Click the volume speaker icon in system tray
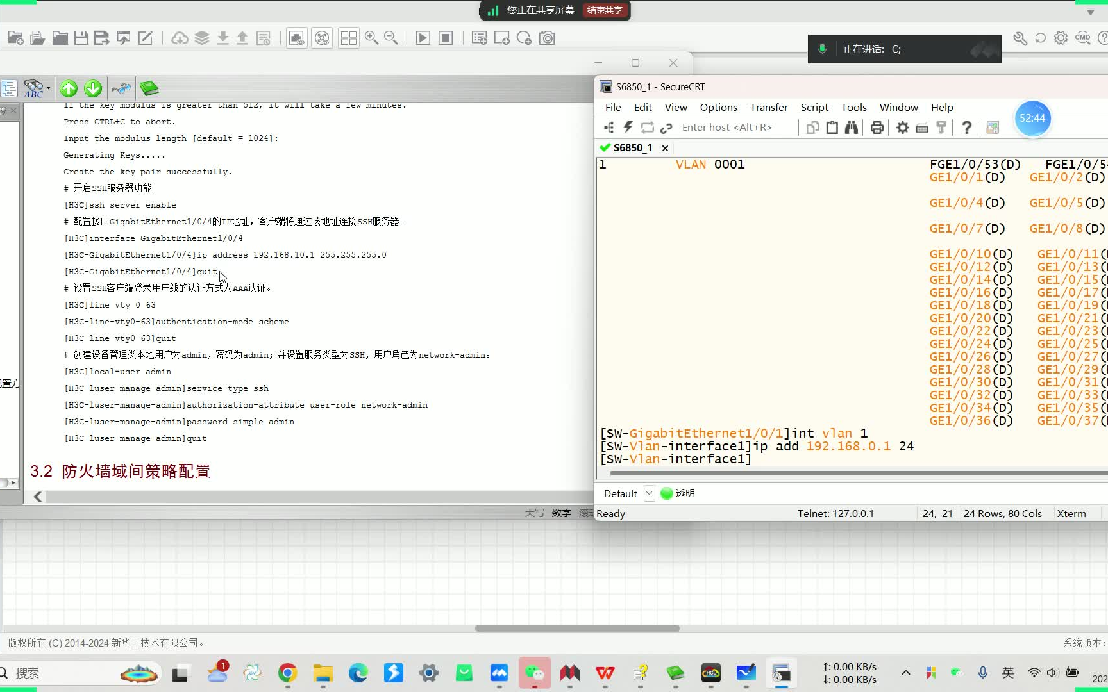The width and height of the screenshot is (1108, 692). pyautogui.click(x=1052, y=673)
